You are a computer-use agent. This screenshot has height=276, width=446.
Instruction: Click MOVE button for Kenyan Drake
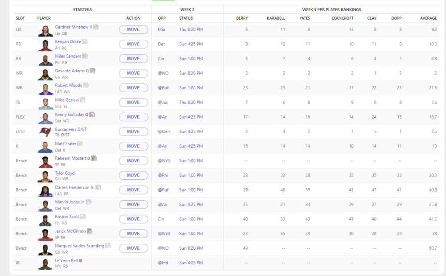click(x=133, y=44)
